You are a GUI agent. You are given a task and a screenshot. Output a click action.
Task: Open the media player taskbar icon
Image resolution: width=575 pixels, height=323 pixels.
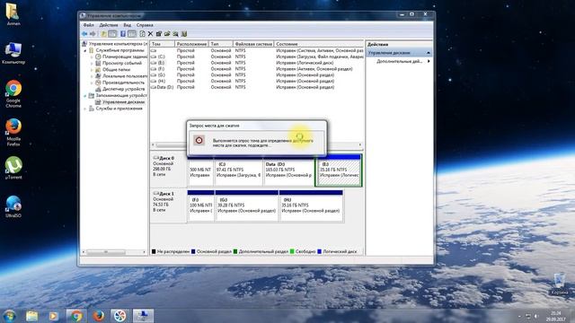[54, 316]
